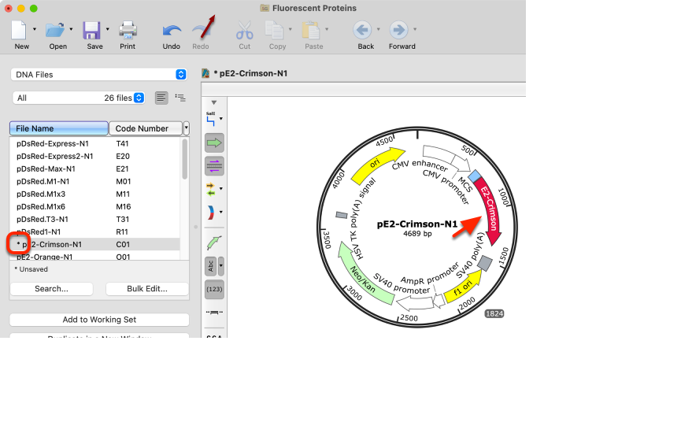Click the pE2-Crimson-N1 window title icon
Viewport: 681px width, 437px height.
pos(205,73)
